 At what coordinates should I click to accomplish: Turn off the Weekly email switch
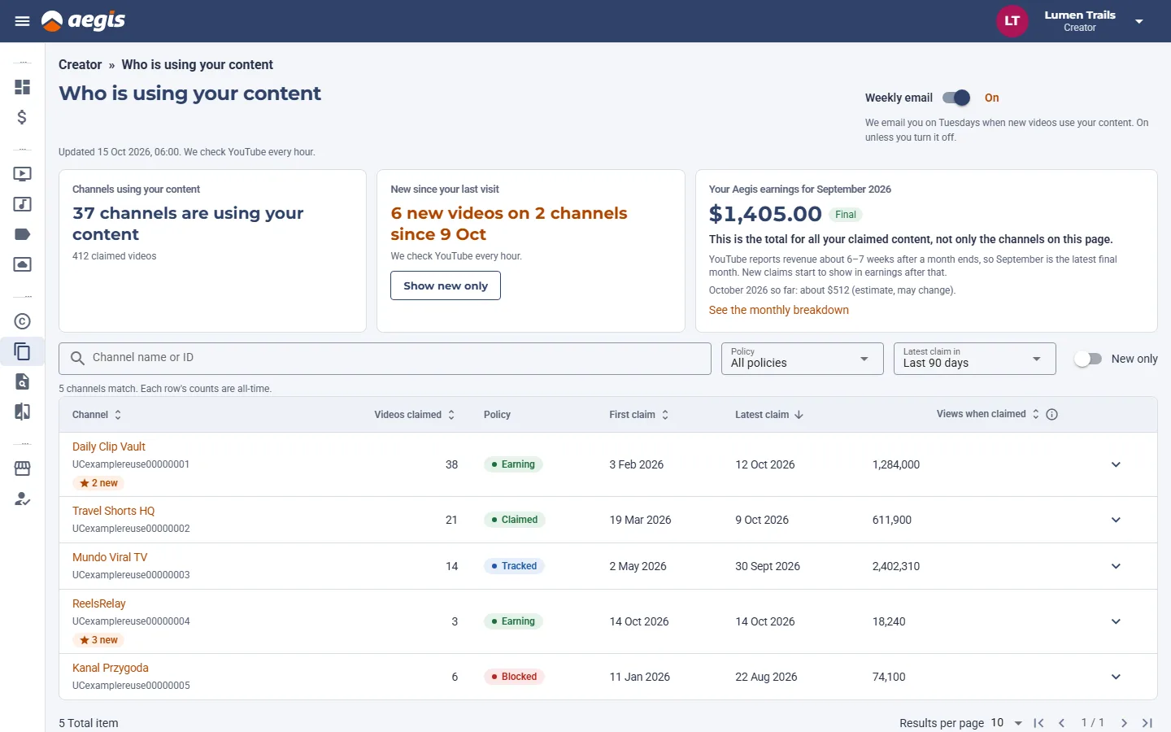[x=956, y=98]
